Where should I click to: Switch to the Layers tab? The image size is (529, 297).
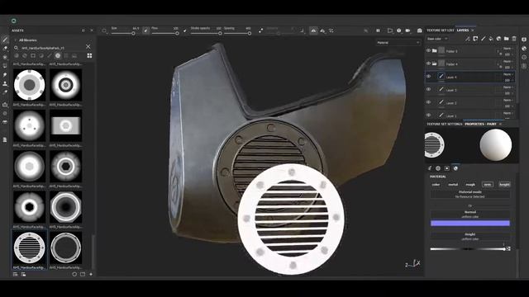coord(463,31)
